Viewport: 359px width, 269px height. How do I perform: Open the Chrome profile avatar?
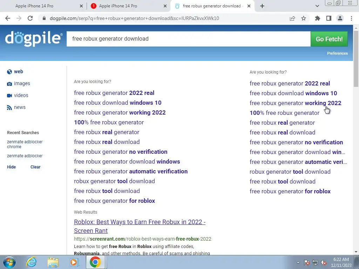pos(340,18)
